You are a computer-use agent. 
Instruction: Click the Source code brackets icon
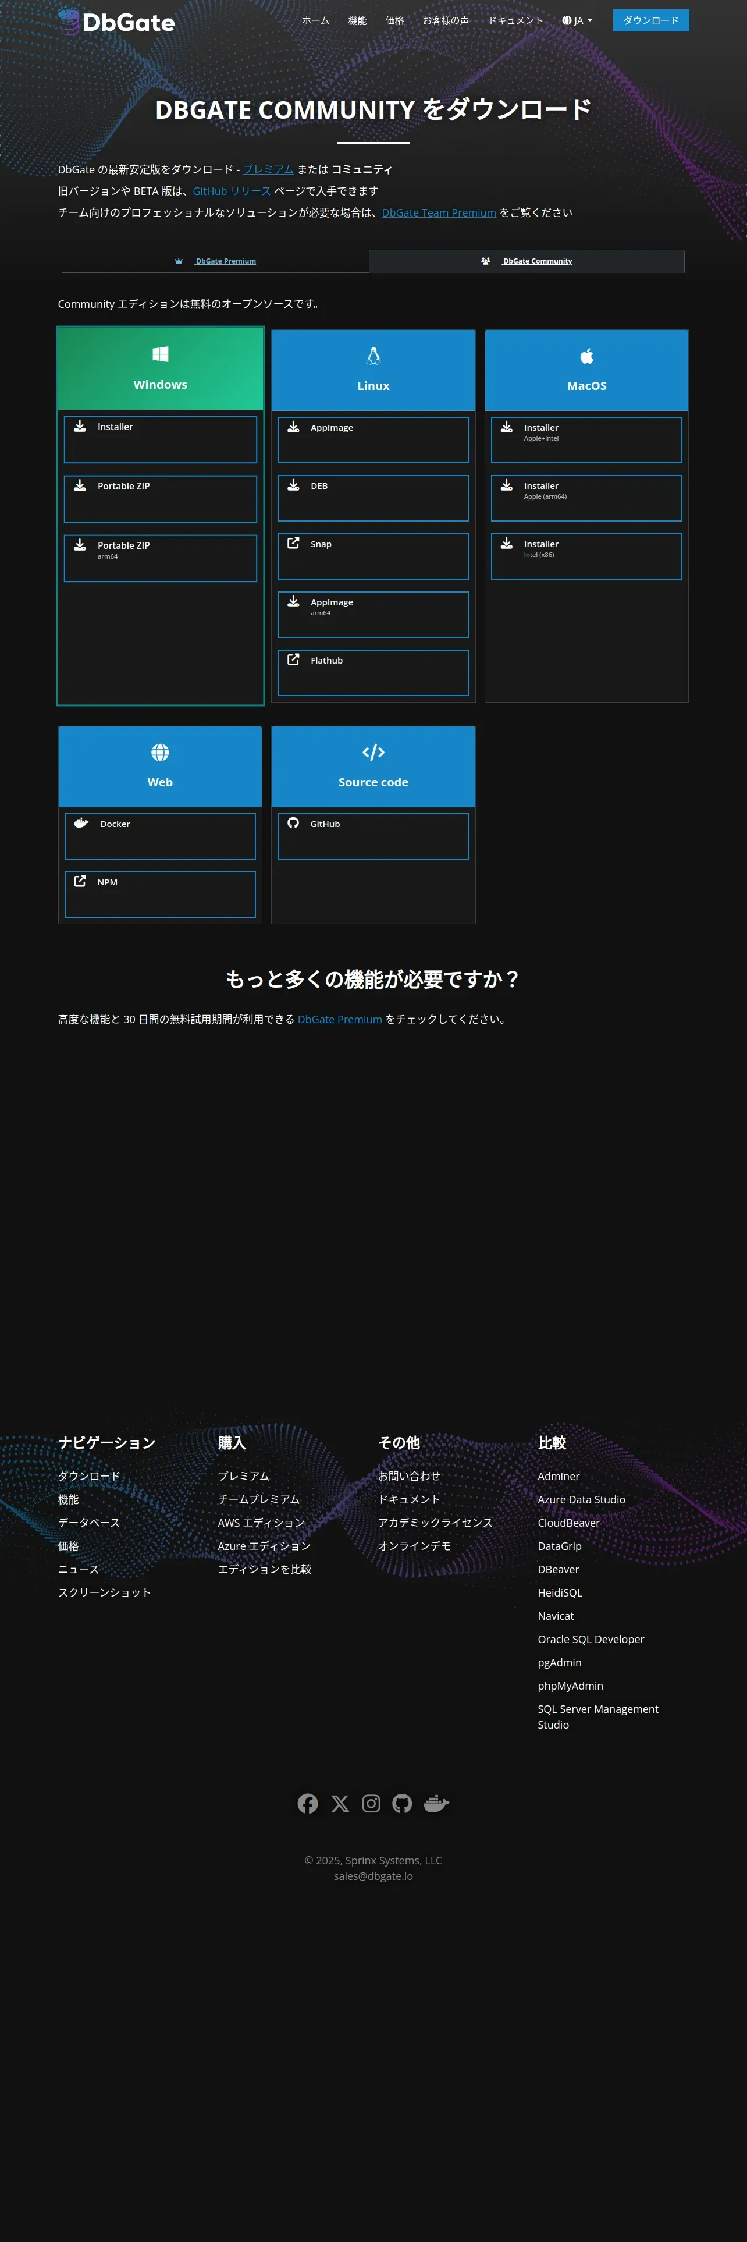point(373,752)
